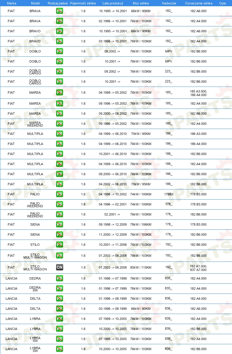This screenshot has height=354, width=232.
Task: Click the Opis column header
Action: (x=223, y=3)
